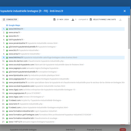The image size is (131, 131).
Task: Click lock icon for www.pagespro.com result
Action: (7, 68)
